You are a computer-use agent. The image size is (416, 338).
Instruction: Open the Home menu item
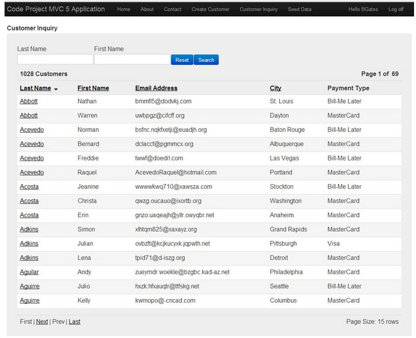[x=123, y=9]
